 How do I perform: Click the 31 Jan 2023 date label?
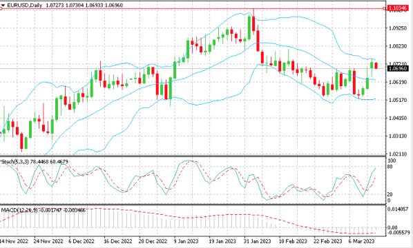[257, 241]
